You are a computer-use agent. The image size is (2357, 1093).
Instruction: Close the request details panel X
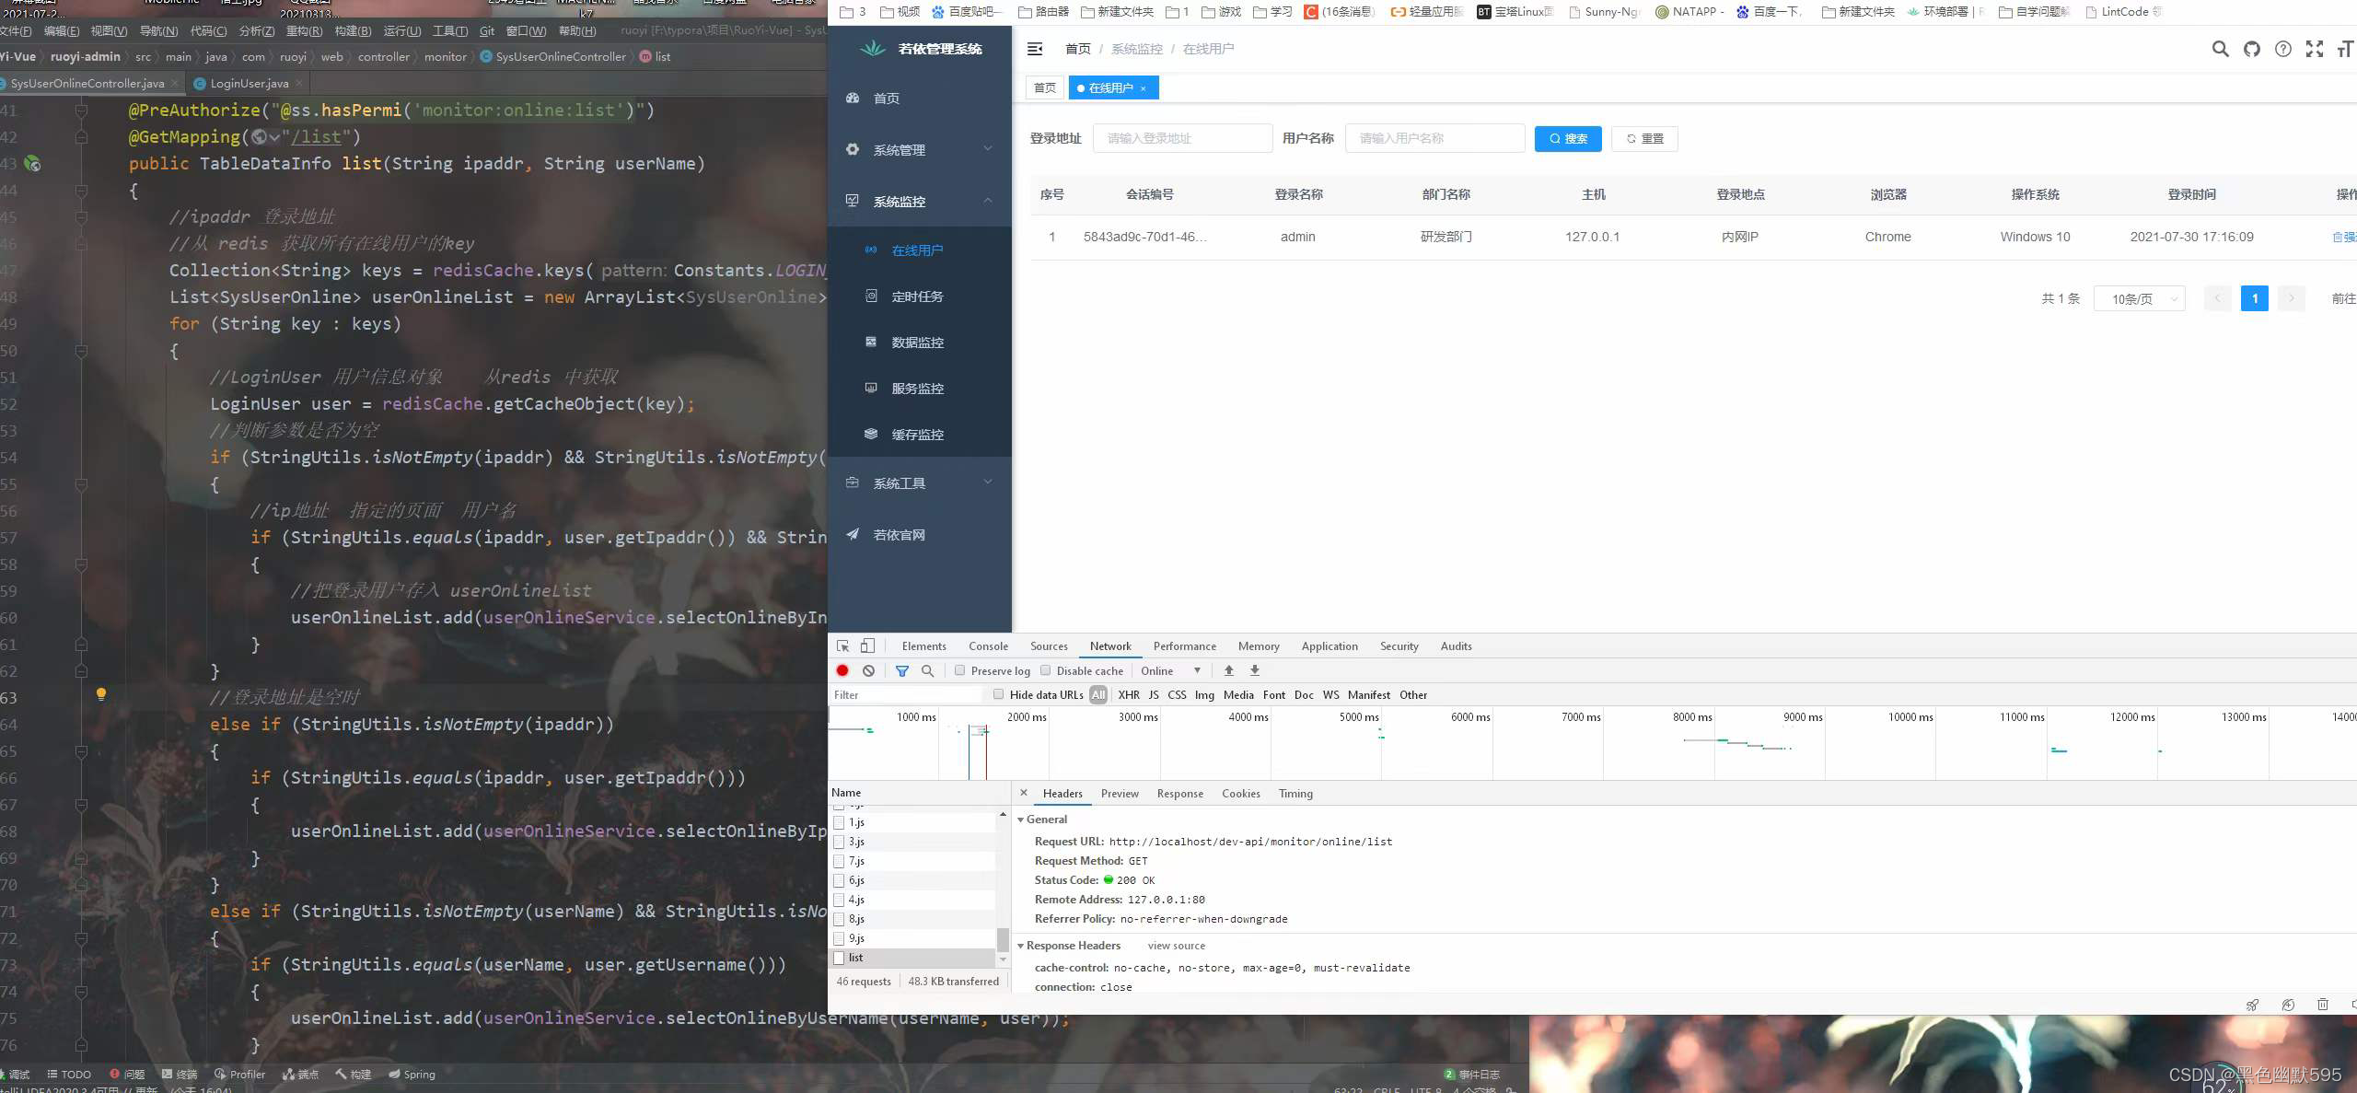(1023, 793)
